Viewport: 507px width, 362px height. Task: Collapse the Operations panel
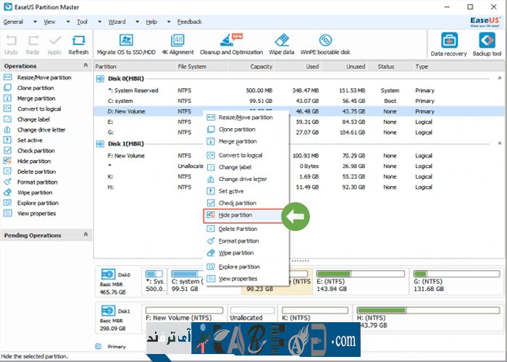pyautogui.click(x=86, y=66)
